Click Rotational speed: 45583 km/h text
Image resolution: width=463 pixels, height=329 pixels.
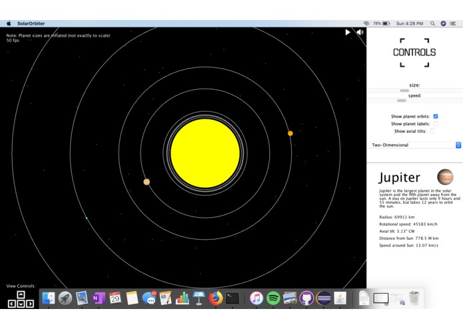(408, 224)
